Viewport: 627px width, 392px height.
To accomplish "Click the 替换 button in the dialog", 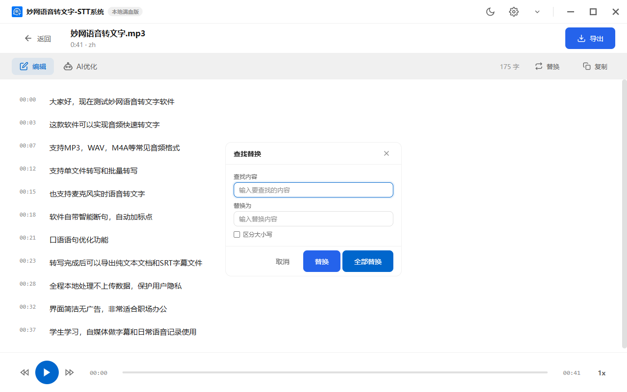I will 322,261.
